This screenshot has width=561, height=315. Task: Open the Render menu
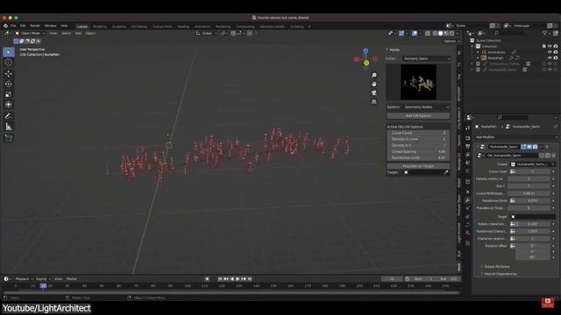35,25
